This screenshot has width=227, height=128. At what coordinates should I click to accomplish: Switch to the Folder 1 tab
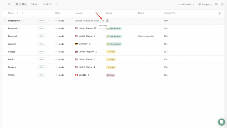click(35, 4)
